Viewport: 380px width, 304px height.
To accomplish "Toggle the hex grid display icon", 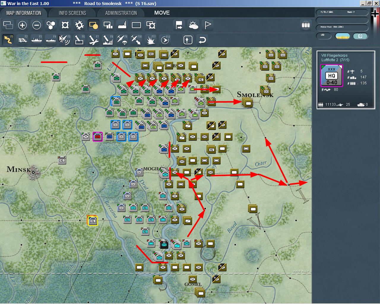I will (x=51, y=25).
